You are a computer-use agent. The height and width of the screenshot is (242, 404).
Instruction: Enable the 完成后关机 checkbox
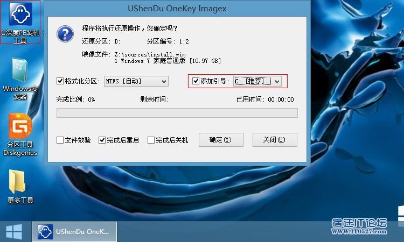[151, 140]
